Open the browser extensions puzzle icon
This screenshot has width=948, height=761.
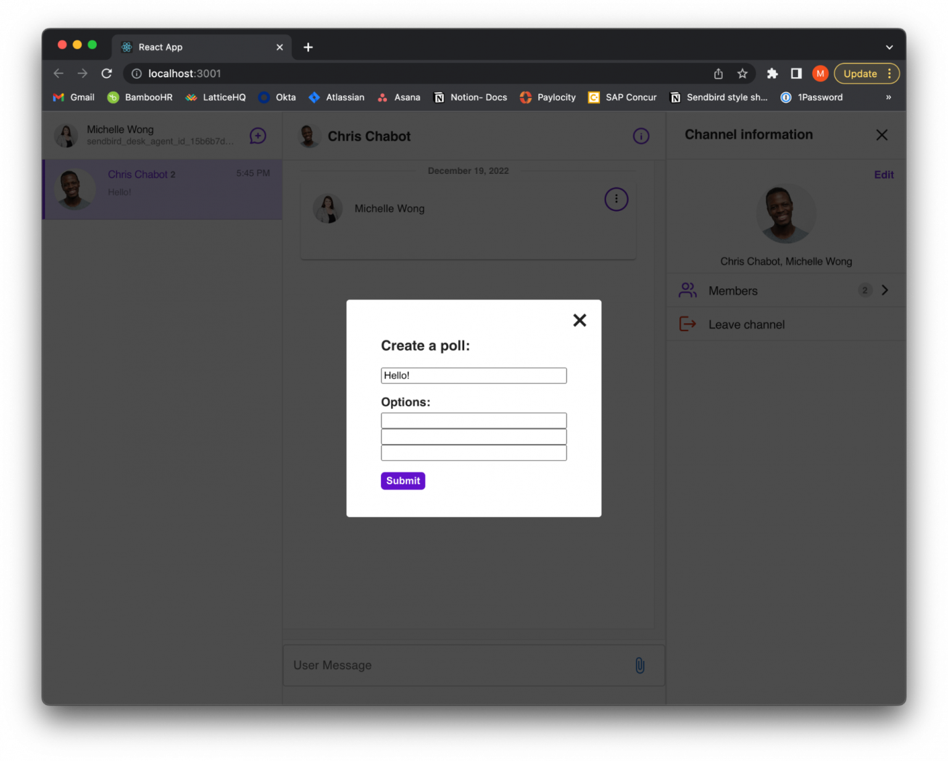[772, 73]
